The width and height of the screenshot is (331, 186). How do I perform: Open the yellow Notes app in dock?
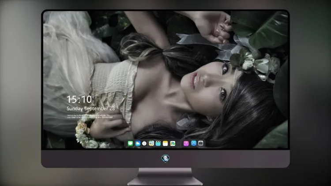(x=165, y=144)
